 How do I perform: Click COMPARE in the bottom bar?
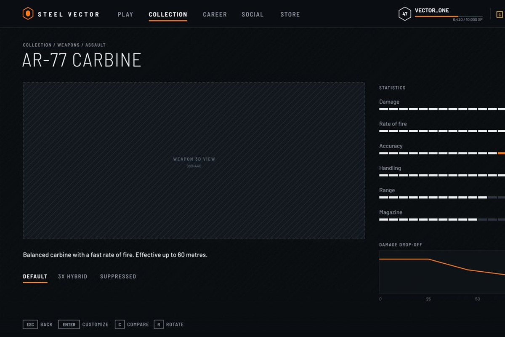138,324
